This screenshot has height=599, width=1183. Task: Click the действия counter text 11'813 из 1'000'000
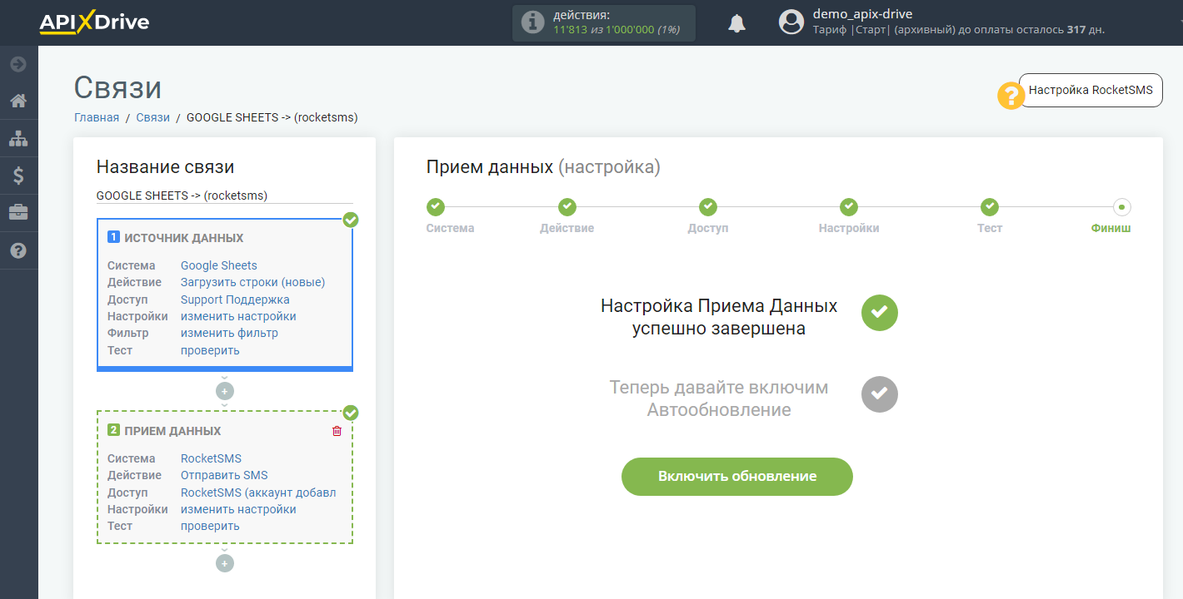point(616,29)
